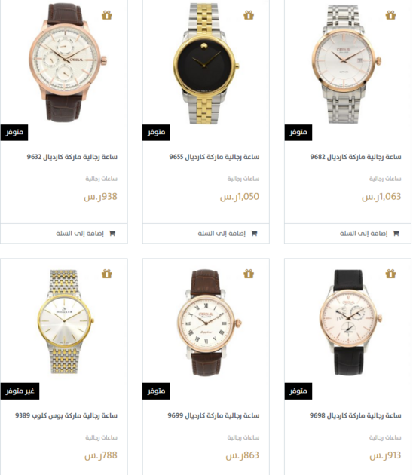Click the gift icon on watch 9682
413x475 pixels.
(390, 15)
